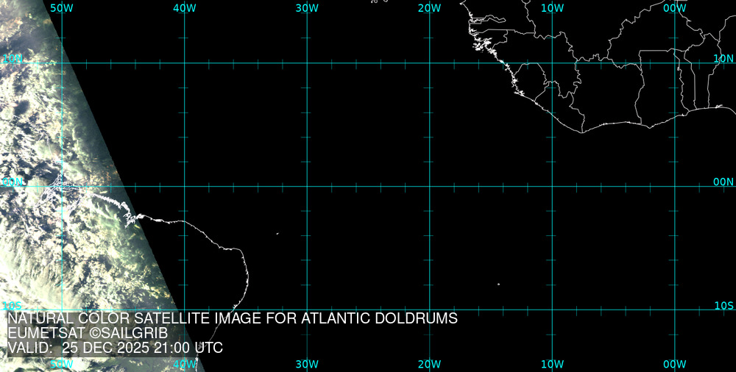
Task: Click the right-side 10N latitude label
Action: tap(723, 58)
